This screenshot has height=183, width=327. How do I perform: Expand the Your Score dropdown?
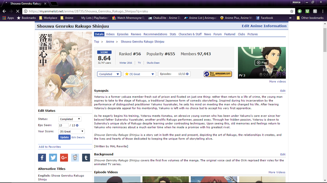pos(72,131)
